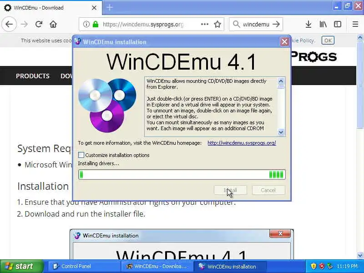Switch to Control Panel taskbar button
Viewport: 364px width, 273px height.
coord(84,266)
